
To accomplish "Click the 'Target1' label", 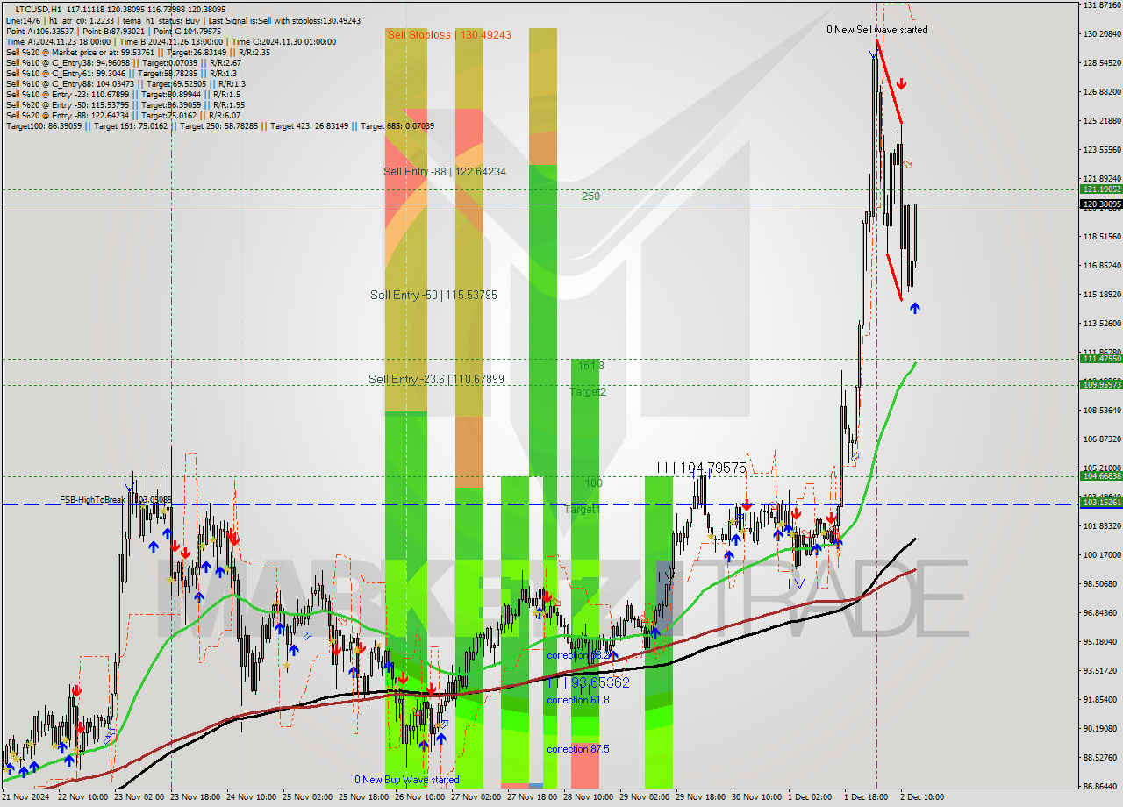I will 581,510.
